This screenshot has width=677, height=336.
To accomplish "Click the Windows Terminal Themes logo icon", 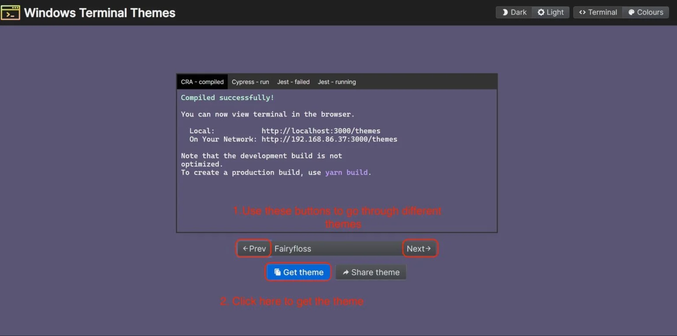I will pyautogui.click(x=10, y=13).
